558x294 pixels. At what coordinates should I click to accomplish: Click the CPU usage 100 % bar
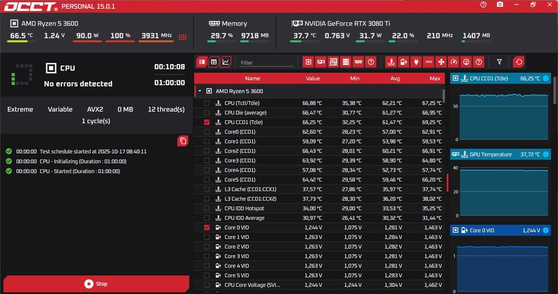(121, 41)
